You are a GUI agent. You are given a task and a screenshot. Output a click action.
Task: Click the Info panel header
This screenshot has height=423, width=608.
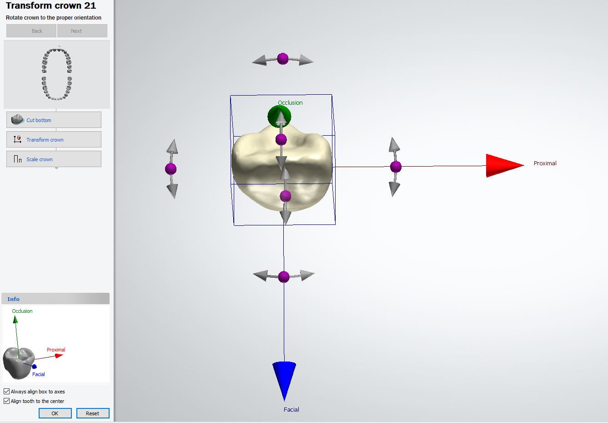point(55,299)
